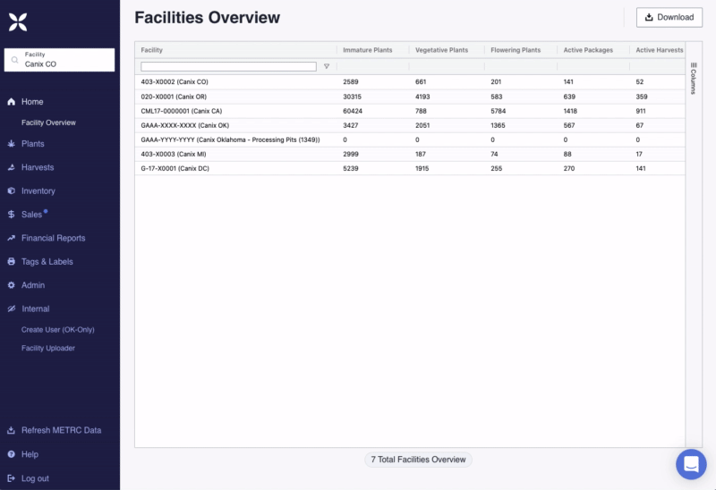
Task: Click the Sales dollar icon
Action: [x=12, y=215]
